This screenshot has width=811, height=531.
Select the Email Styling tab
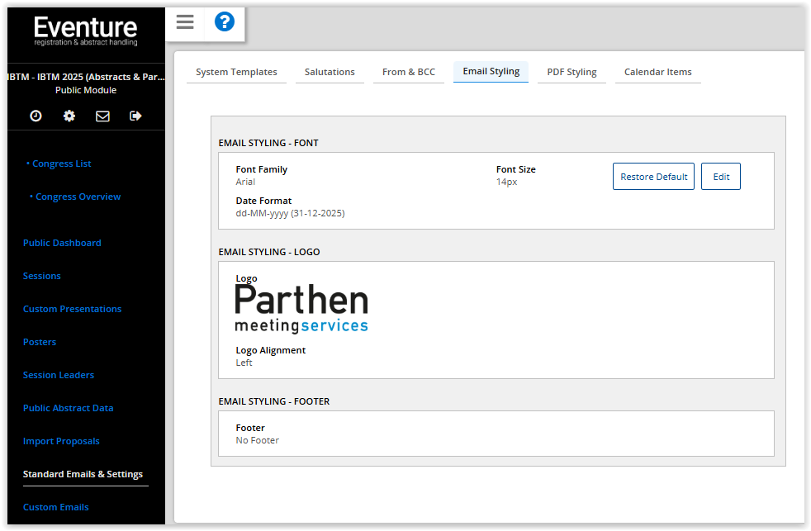click(x=491, y=71)
